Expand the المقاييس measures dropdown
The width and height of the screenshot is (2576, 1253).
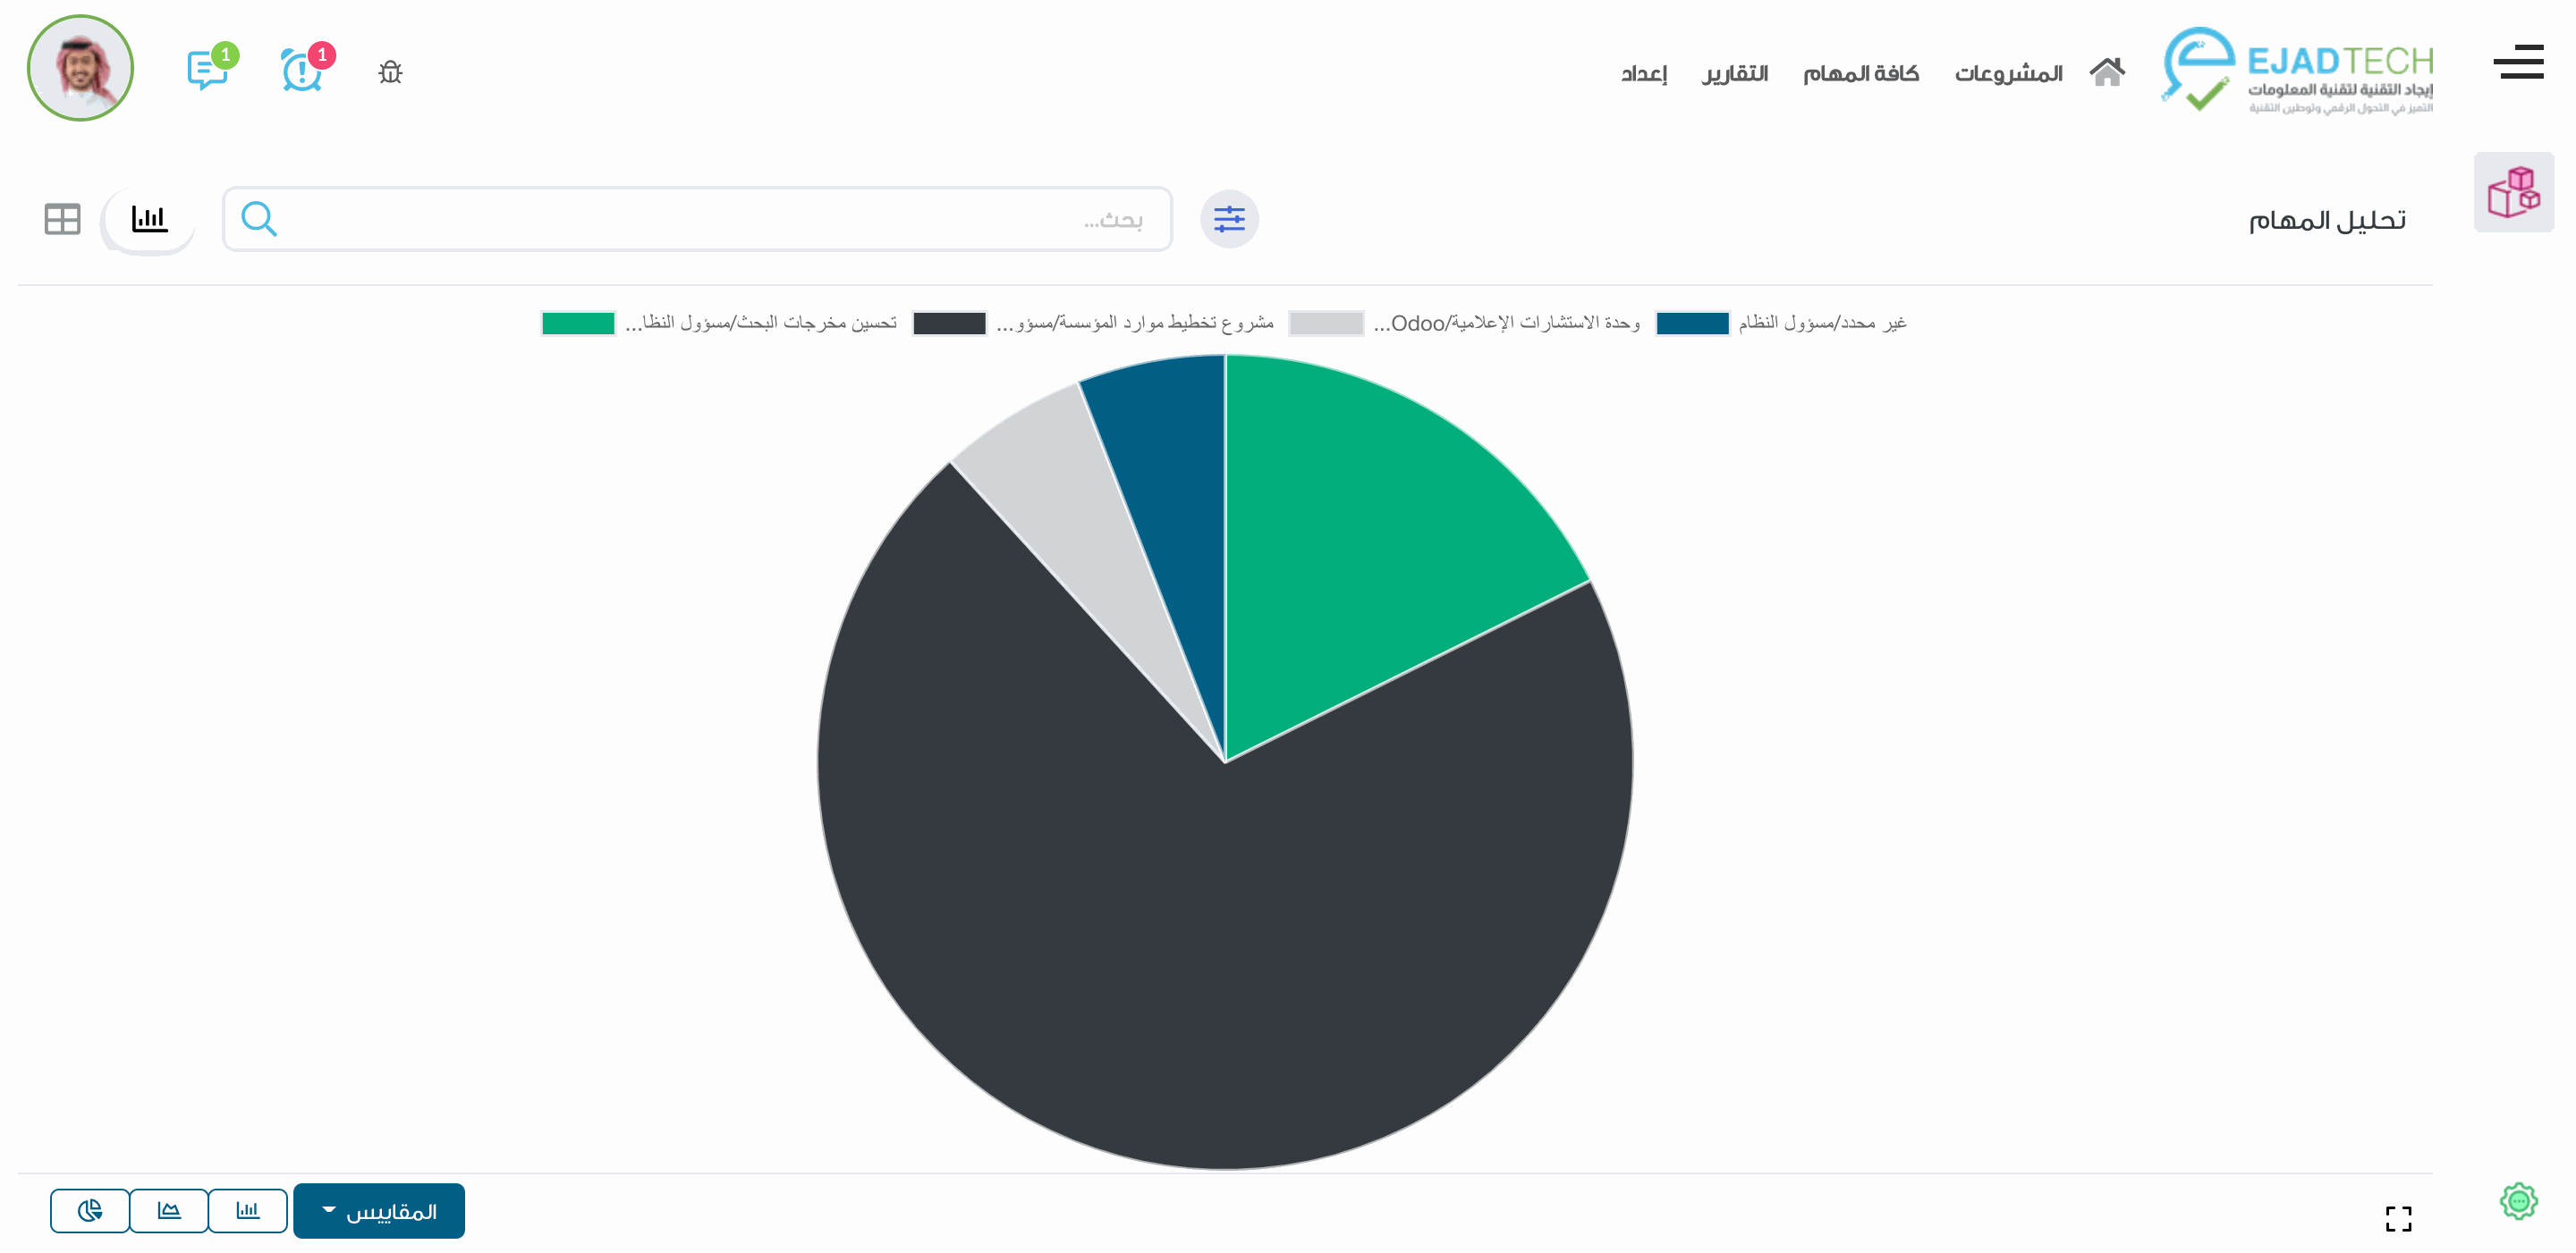379,1211
